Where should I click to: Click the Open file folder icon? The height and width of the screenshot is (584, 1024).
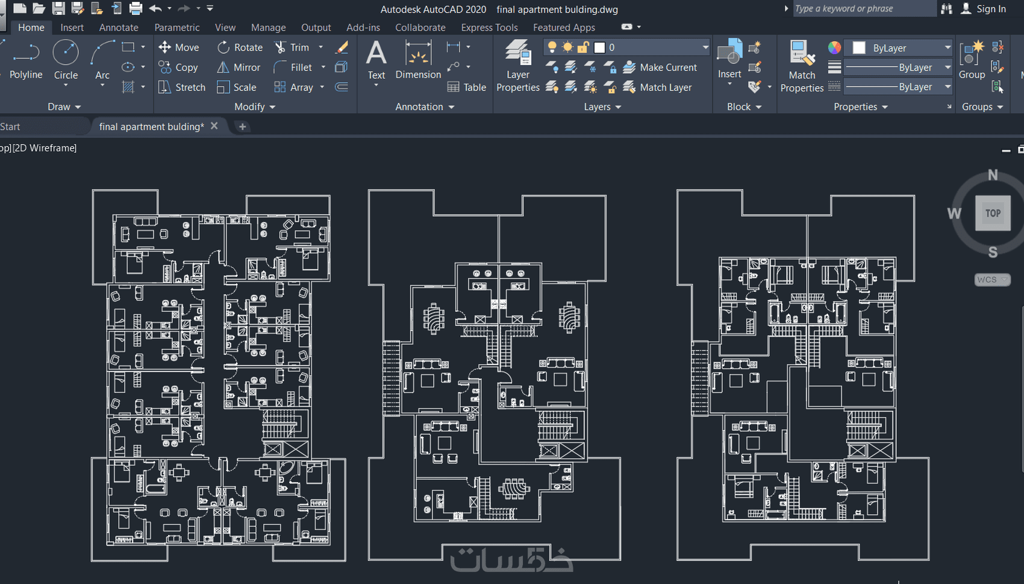pos(39,8)
